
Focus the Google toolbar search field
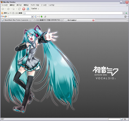click(x=20, y=17)
